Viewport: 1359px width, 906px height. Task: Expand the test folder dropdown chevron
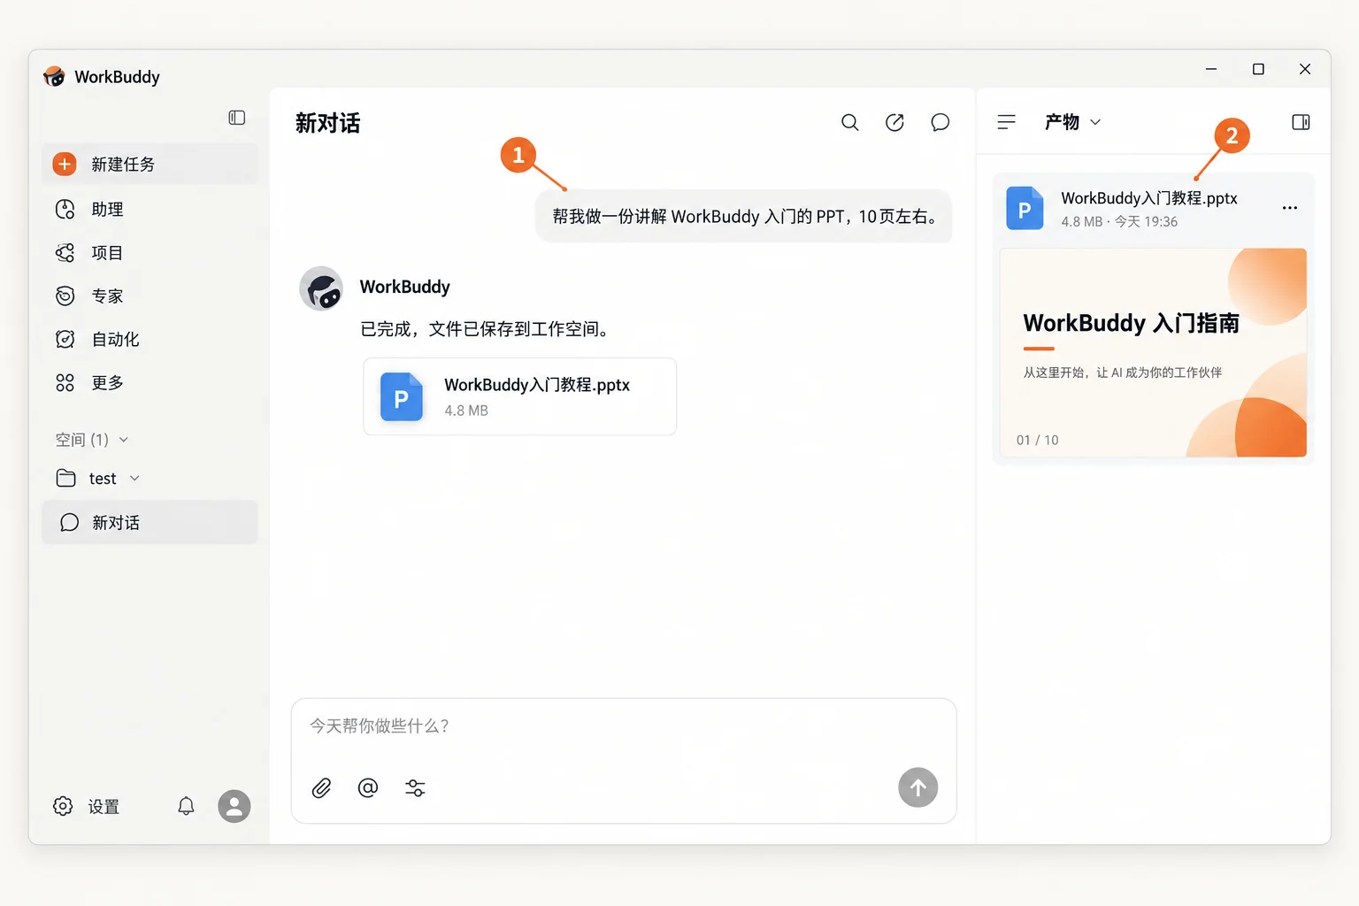(134, 478)
